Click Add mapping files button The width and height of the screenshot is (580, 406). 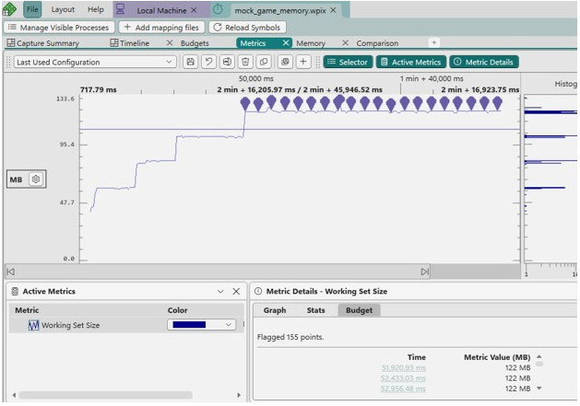161,28
